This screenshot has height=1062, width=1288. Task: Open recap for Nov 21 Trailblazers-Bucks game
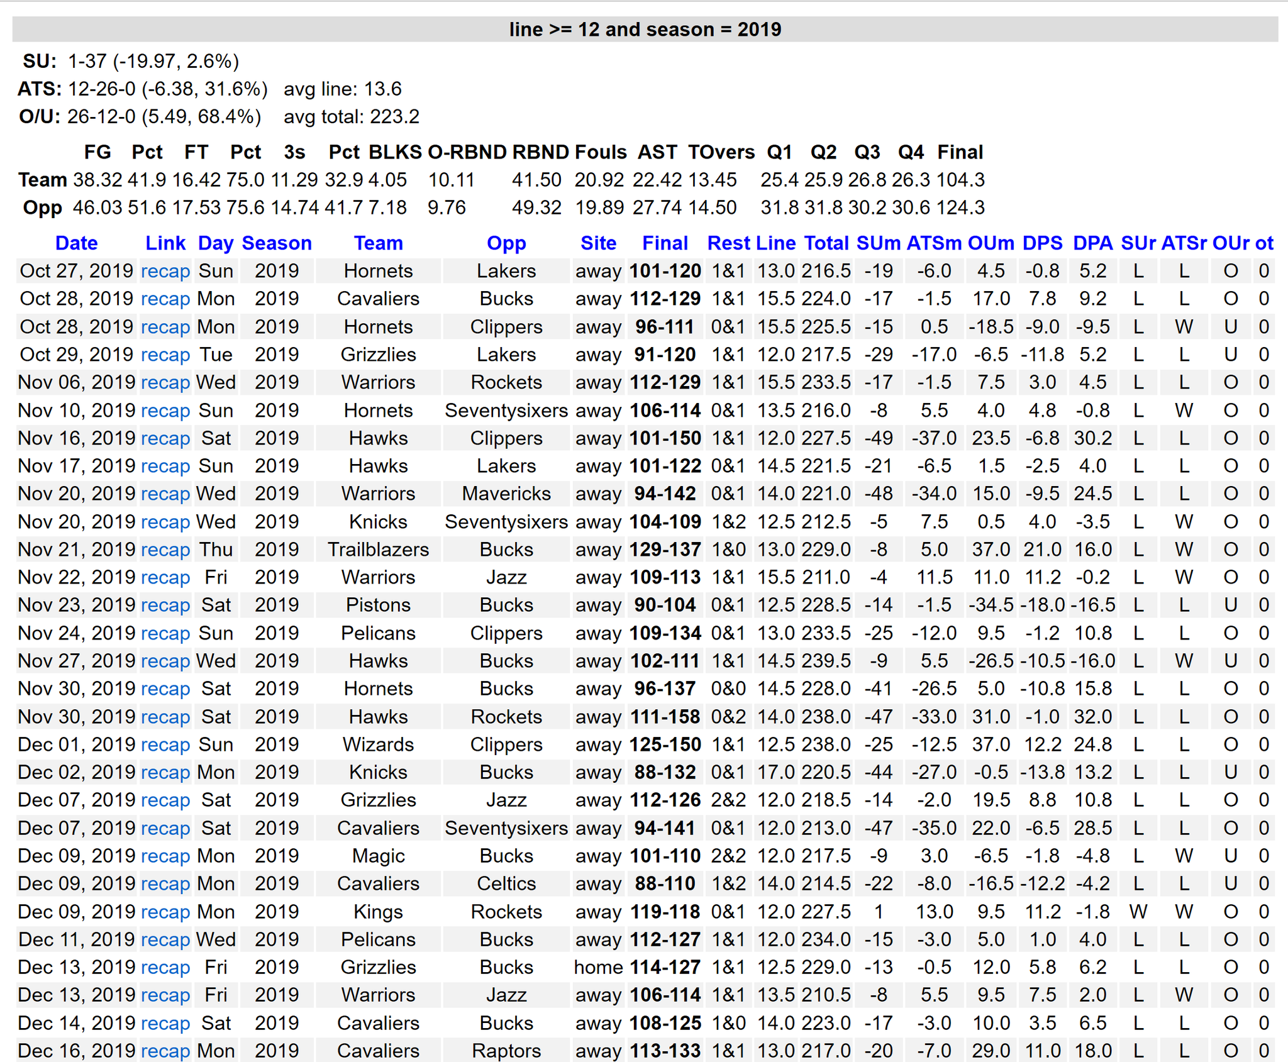tap(165, 550)
